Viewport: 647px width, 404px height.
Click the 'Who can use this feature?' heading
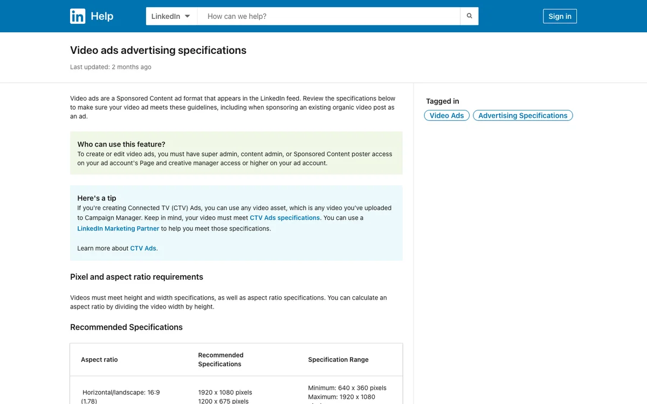coord(121,144)
